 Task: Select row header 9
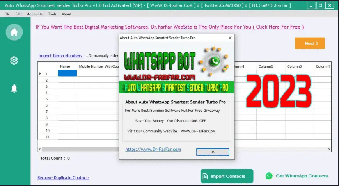(48, 124)
